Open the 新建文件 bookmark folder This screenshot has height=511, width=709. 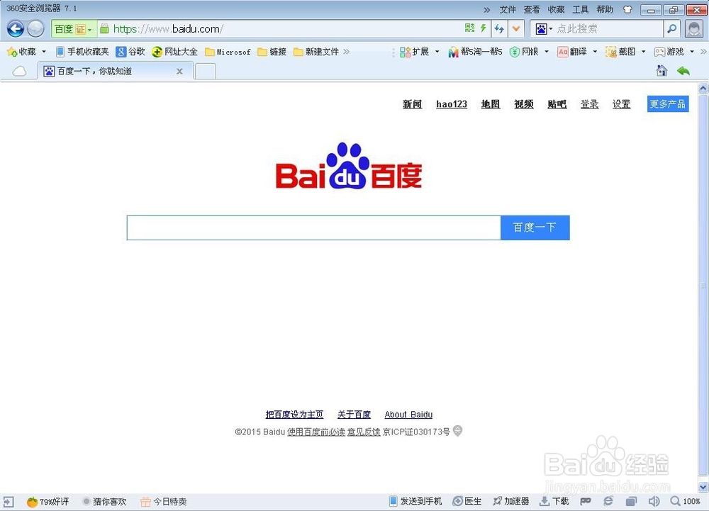click(316, 52)
